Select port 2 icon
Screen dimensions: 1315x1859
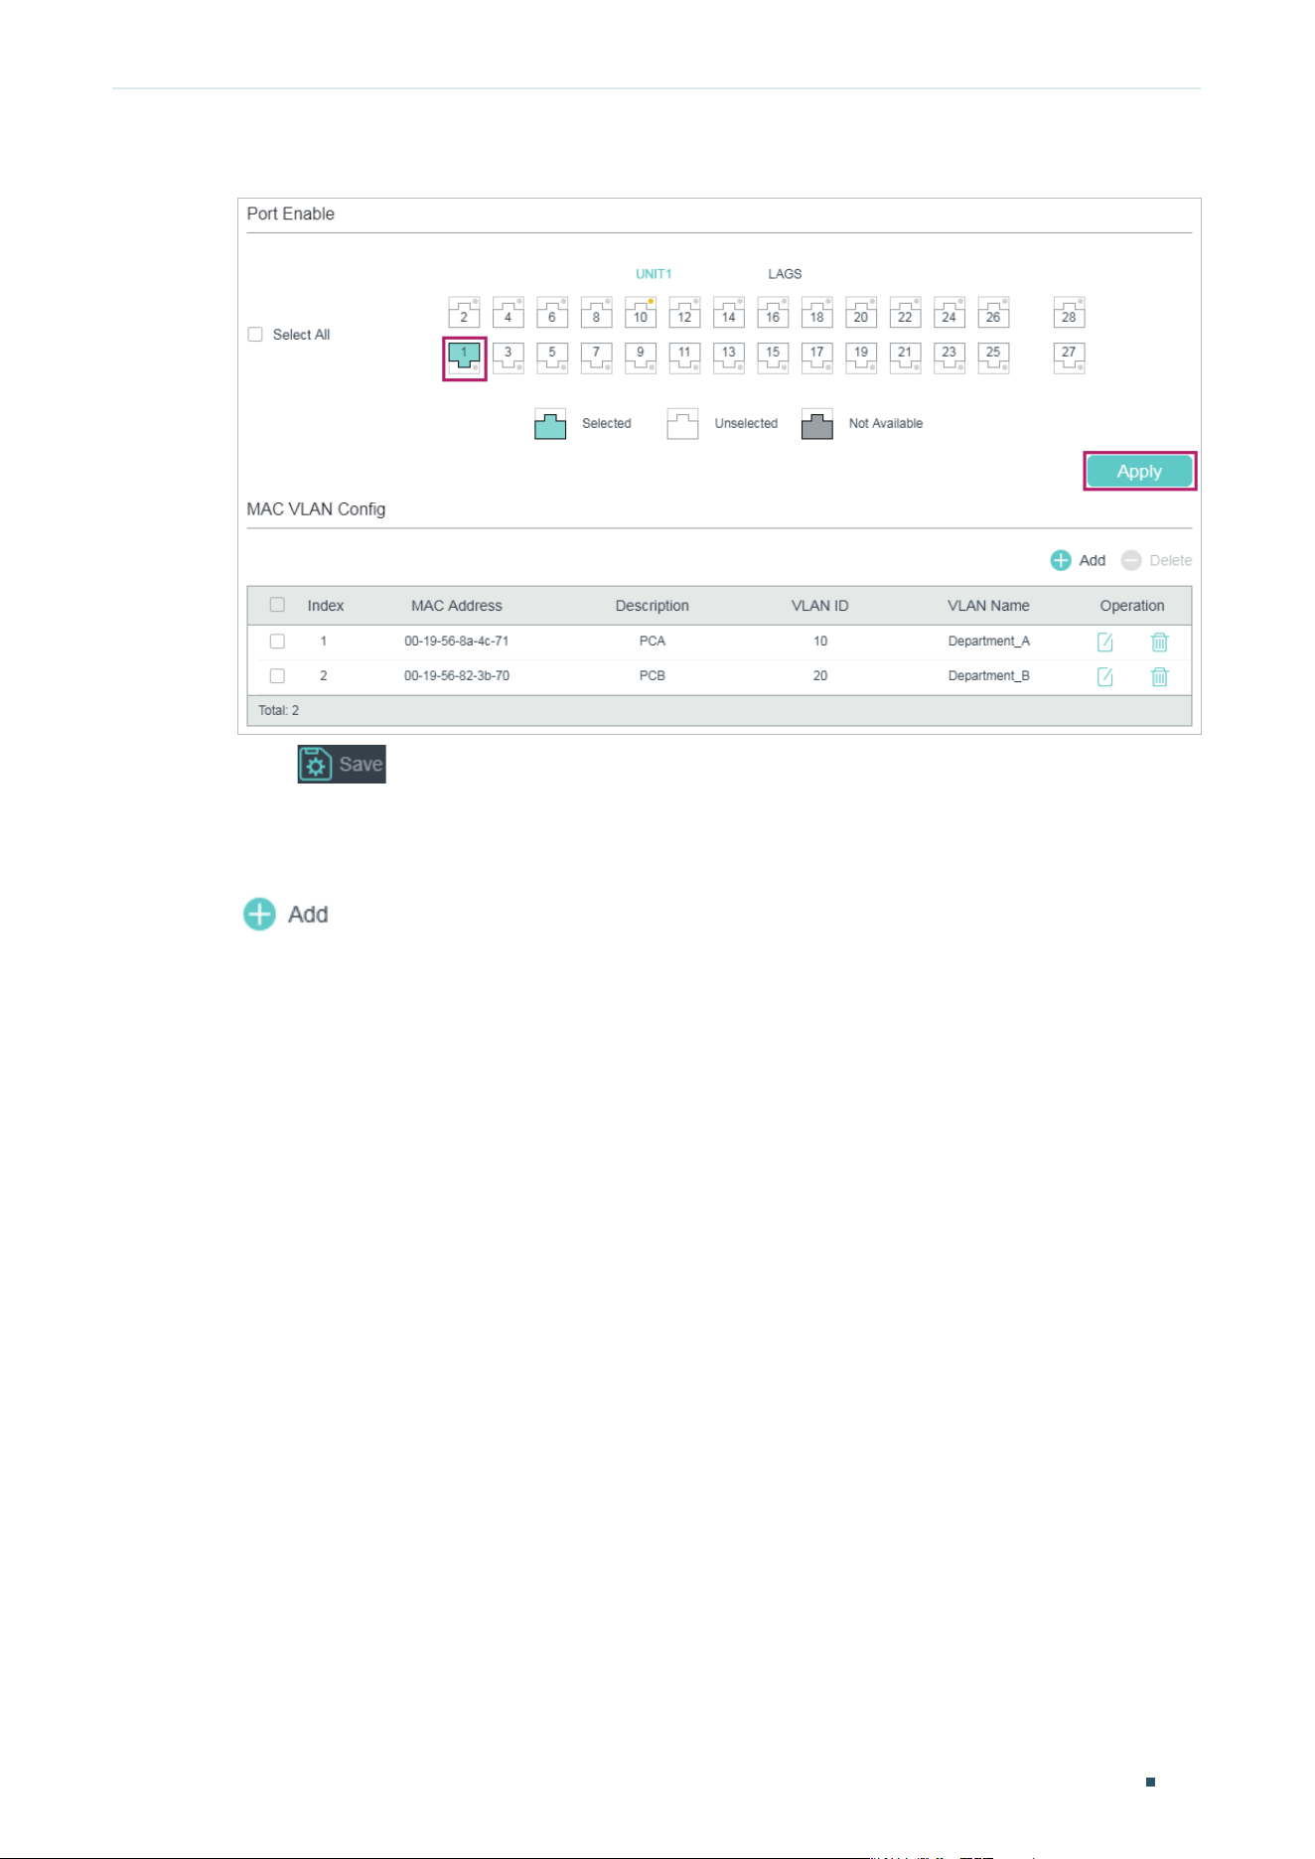(x=464, y=312)
